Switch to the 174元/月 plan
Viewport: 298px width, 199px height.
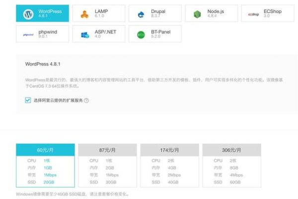pyautogui.click(x=169, y=150)
